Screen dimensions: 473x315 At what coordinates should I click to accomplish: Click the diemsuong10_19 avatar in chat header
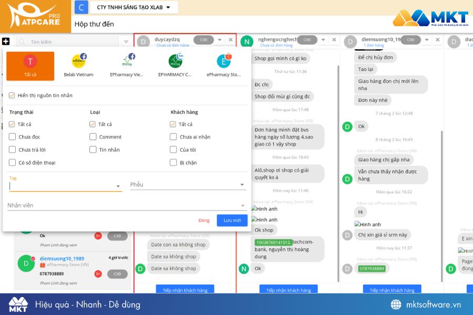350,41
